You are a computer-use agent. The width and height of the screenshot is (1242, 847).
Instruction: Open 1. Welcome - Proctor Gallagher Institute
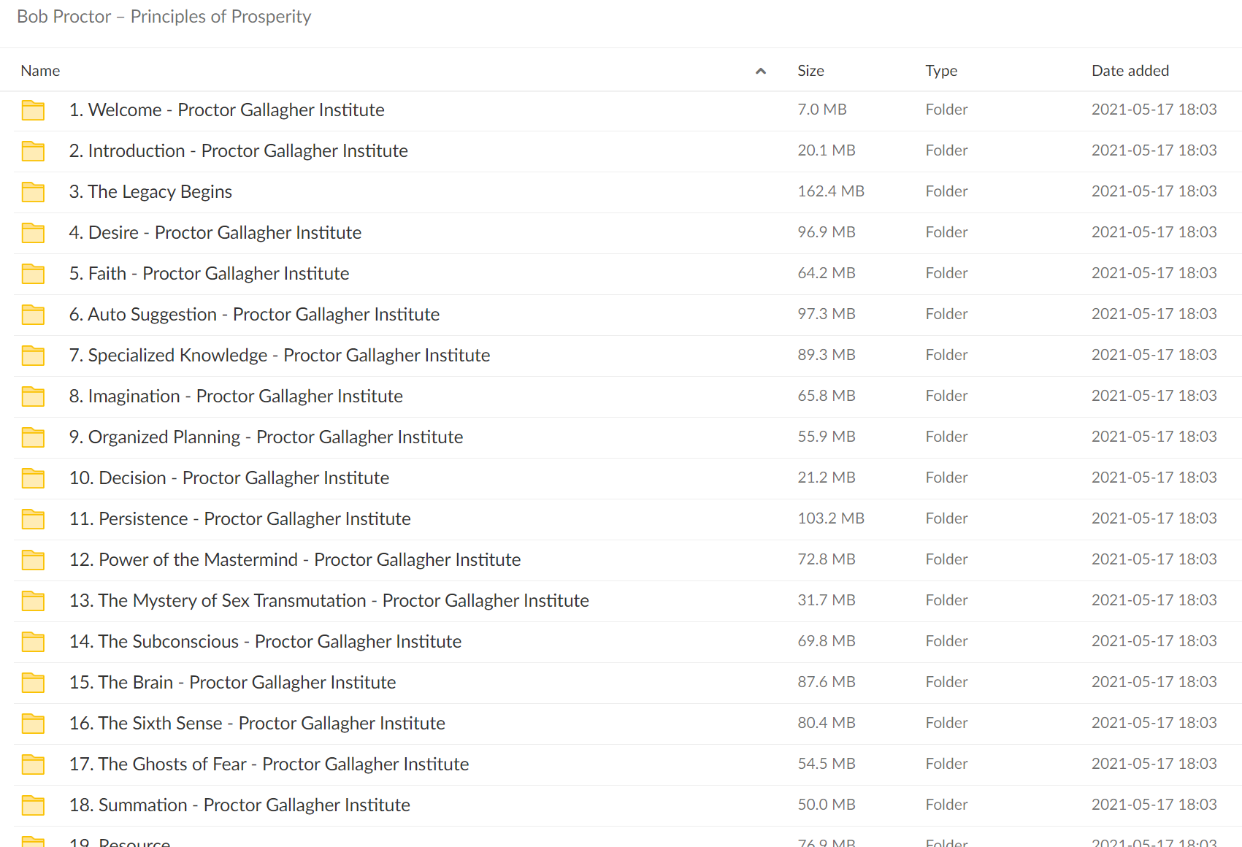[226, 110]
